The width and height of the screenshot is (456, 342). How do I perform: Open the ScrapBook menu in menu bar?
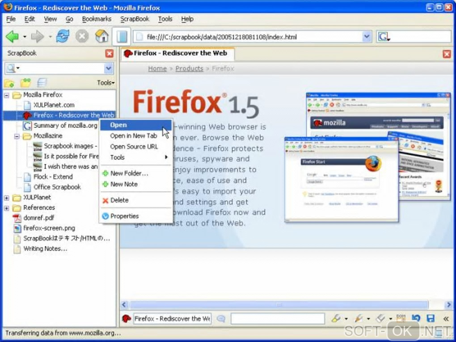tap(135, 19)
